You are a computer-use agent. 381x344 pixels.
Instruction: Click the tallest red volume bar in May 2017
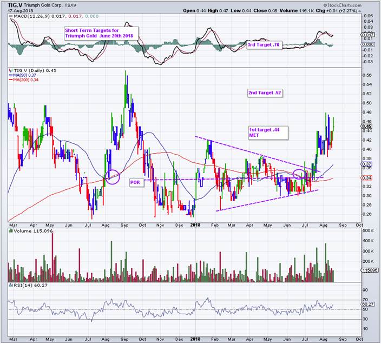pos(52,257)
